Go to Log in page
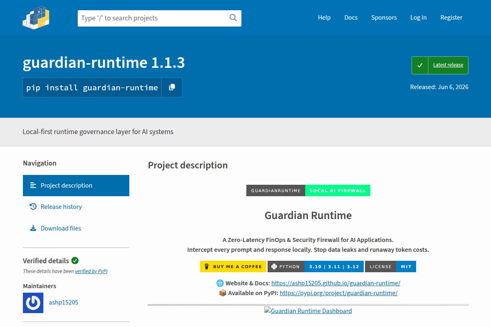 (418, 18)
